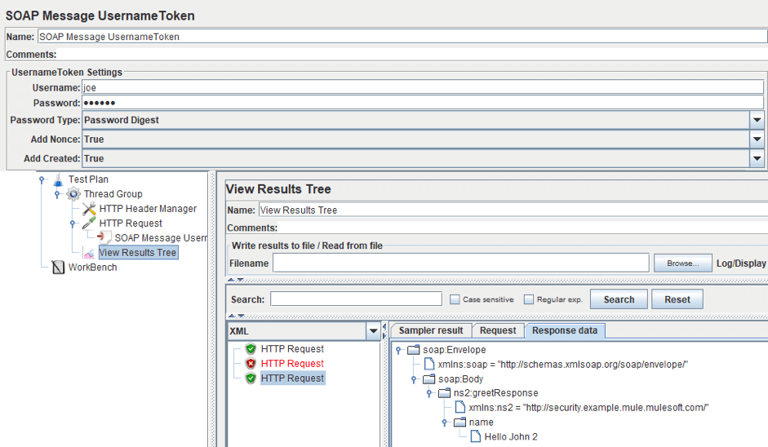Screen dimensions: 768x447
Task: Click the SOAP Message UsernameToken pre-processor icon
Action: coord(104,238)
